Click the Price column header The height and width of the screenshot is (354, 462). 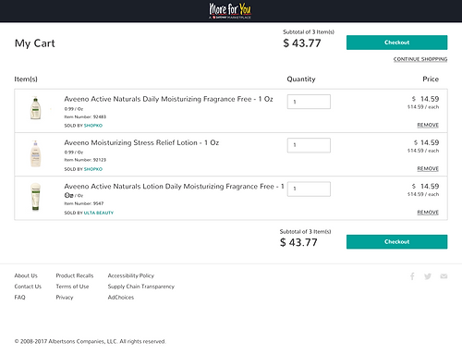coord(431,79)
